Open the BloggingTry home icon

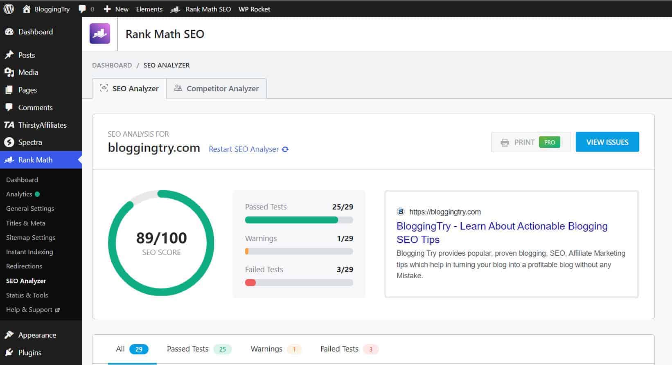[x=27, y=9]
